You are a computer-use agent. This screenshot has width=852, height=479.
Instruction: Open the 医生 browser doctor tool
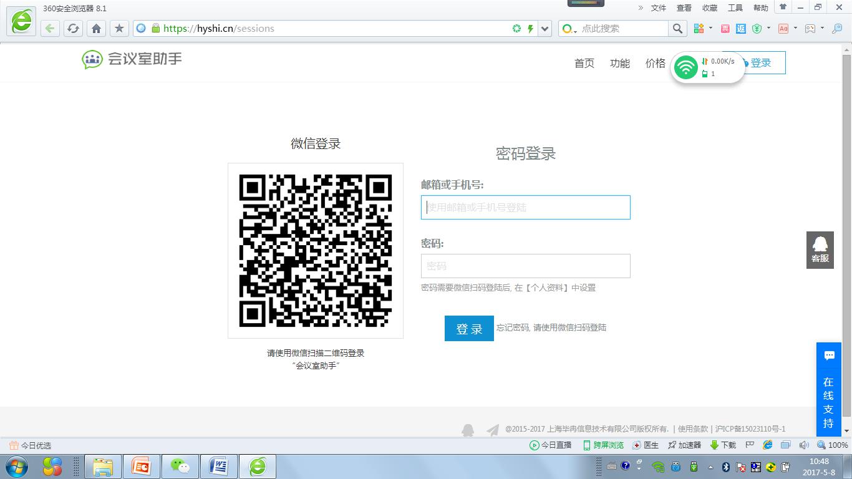pyautogui.click(x=646, y=445)
